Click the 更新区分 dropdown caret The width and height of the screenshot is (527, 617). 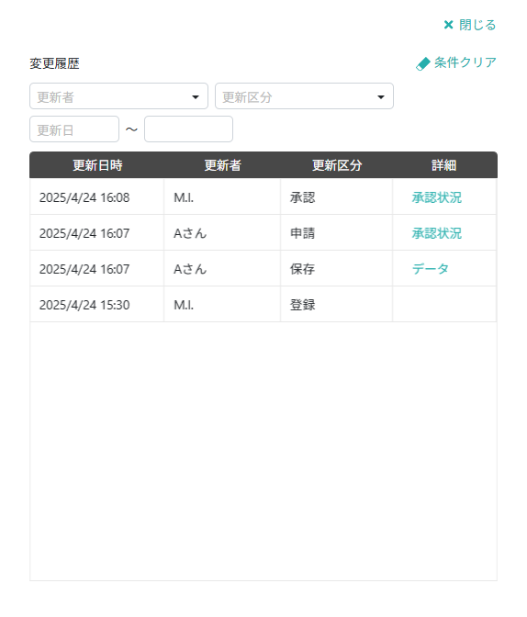[x=381, y=97]
